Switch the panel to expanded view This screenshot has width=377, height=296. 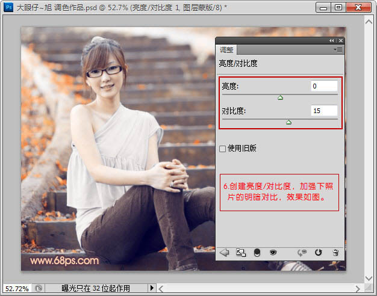pos(240,253)
